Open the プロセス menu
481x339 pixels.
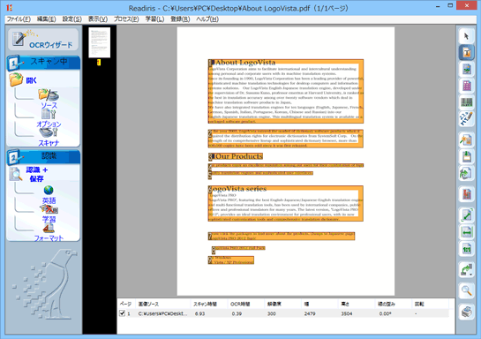[x=126, y=19]
